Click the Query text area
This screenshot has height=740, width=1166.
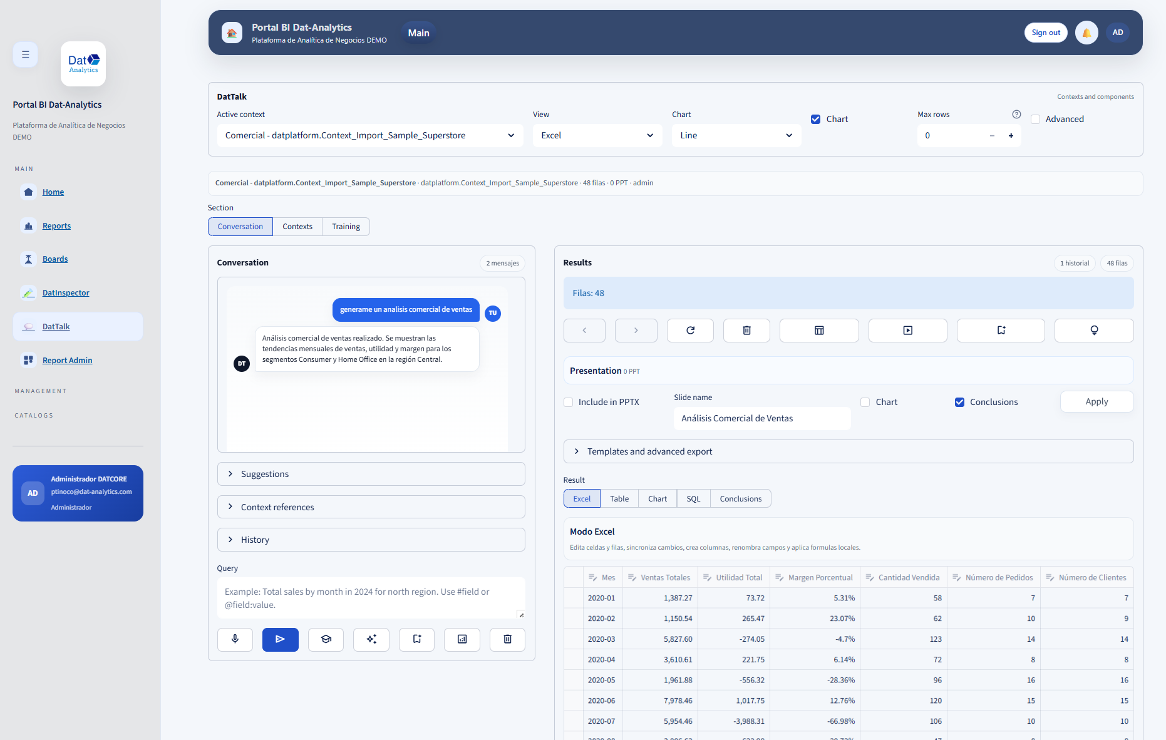pyautogui.click(x=371, y=598)
